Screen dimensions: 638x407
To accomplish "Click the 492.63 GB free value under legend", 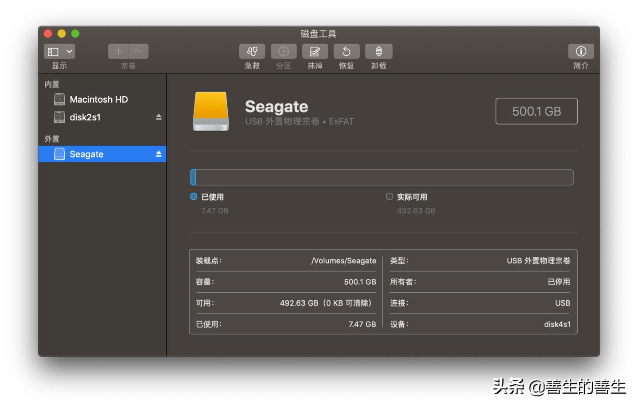I will click(416, 211).
